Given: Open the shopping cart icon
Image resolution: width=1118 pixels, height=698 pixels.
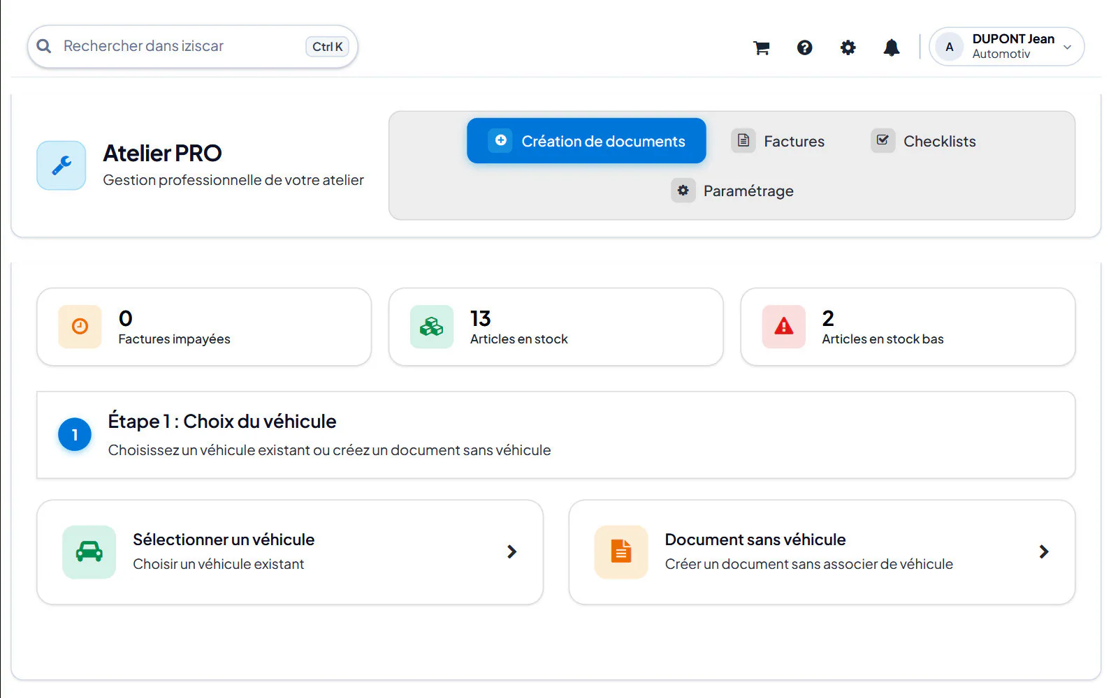Looking at the screenshot, I should point(761,47).
